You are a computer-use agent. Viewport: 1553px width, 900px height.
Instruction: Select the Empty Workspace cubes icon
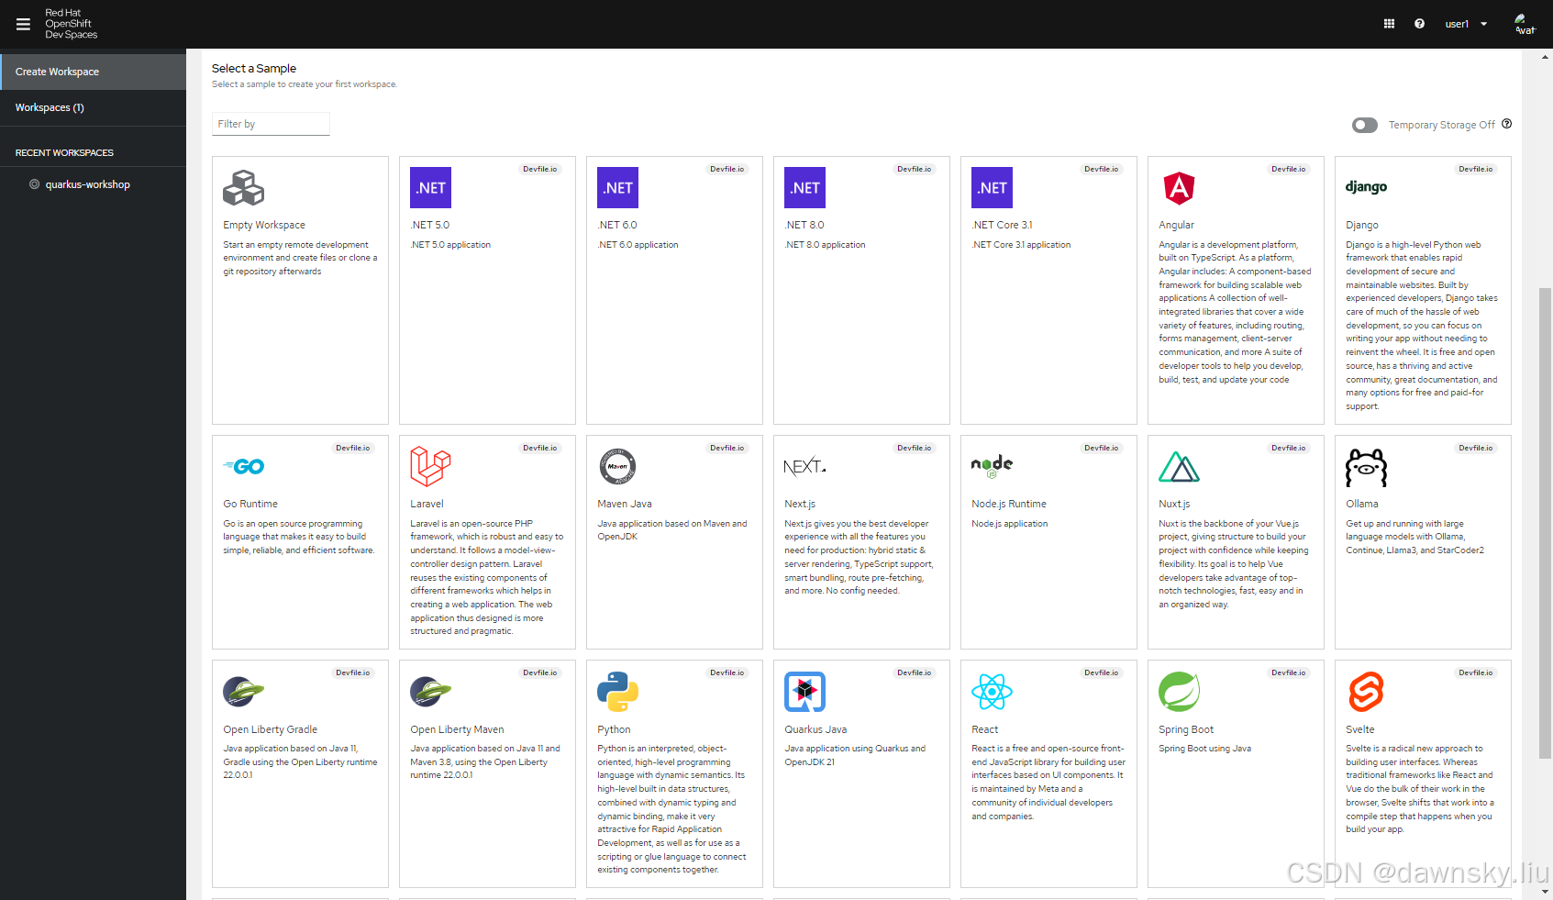tap(243, 188)
